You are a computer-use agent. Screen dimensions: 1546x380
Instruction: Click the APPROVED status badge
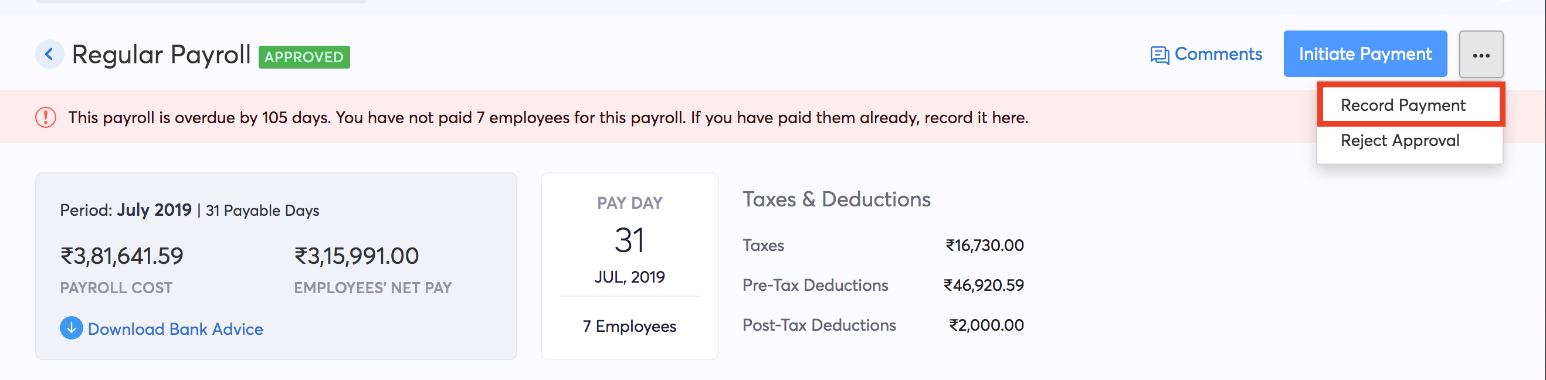point(304,57)
